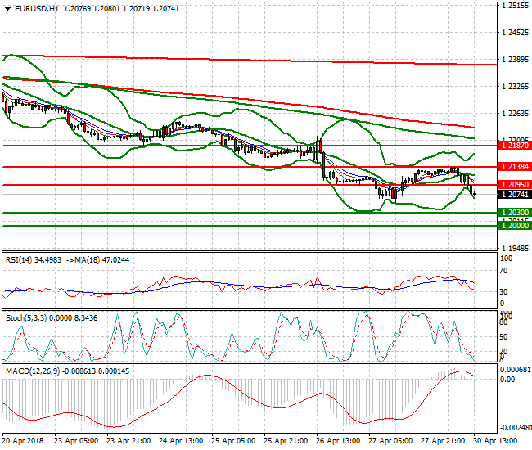Click the 1.25155 price scale value
The image size is (532, 450).
click(x=515, y=6)
